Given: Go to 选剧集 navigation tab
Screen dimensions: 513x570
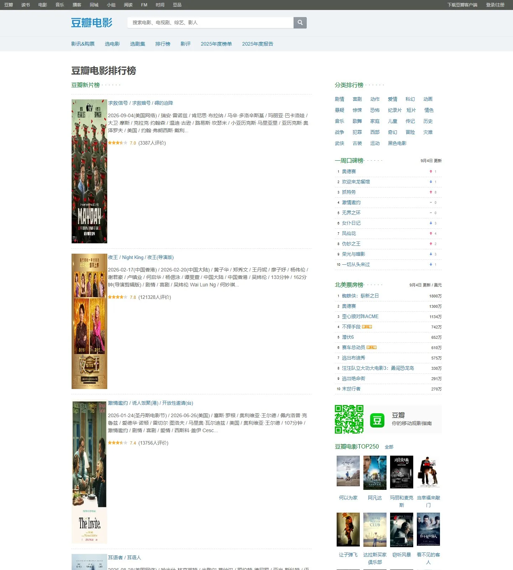Looking at the screenshot, I should [138, 44].
